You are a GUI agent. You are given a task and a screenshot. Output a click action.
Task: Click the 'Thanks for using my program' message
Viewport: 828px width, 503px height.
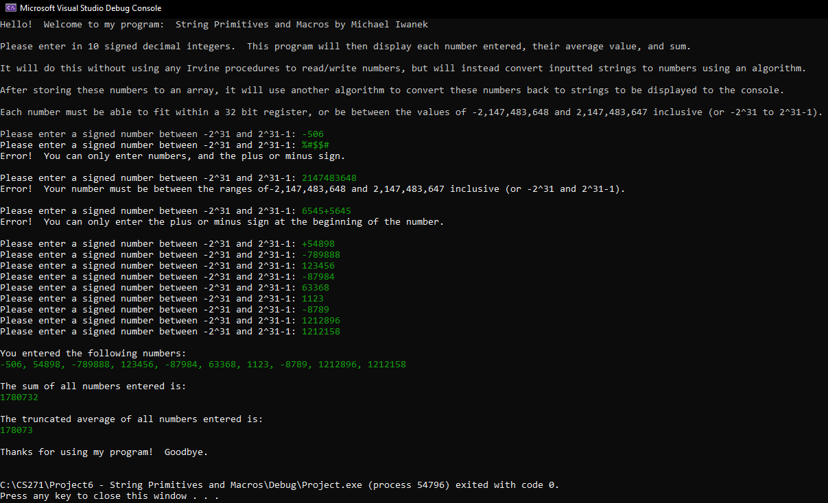coord(104,452)
